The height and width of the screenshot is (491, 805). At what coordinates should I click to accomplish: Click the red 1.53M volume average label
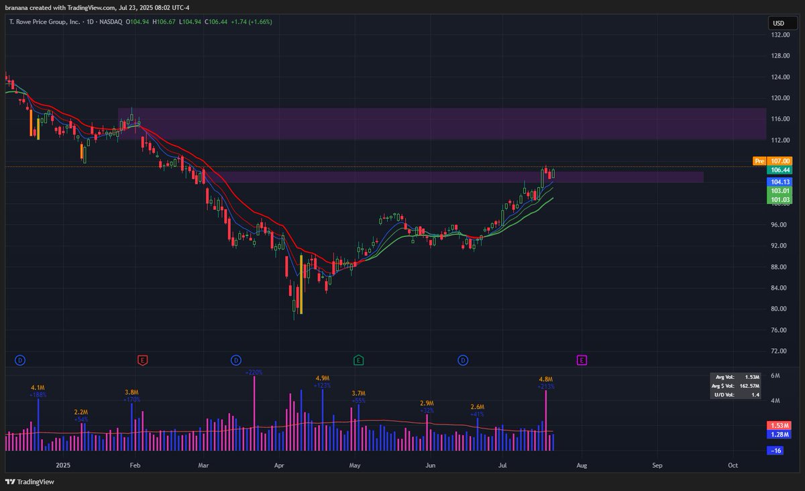[778, 426]
